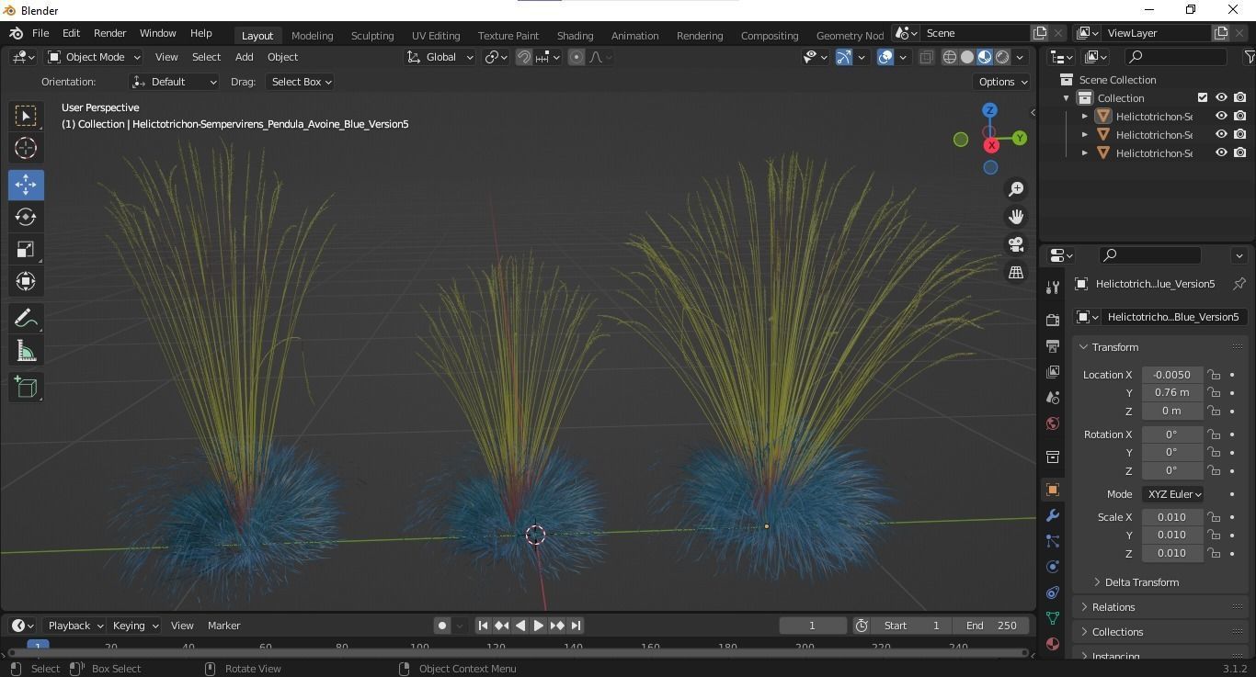Switch to the Shading workspace tab
Image resolution: width=1256 pixels, height=677 pixels.
coord(575,36)
